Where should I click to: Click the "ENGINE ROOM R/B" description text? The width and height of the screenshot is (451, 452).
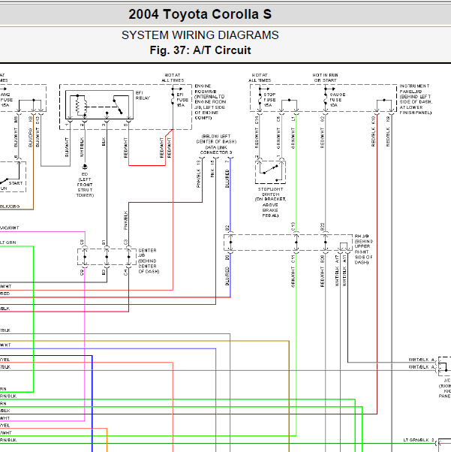(210, 102)
